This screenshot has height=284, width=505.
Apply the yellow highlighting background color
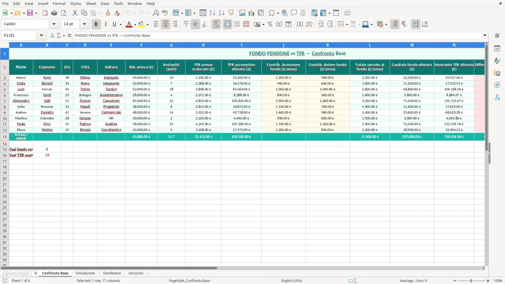[x=141, y=24]
